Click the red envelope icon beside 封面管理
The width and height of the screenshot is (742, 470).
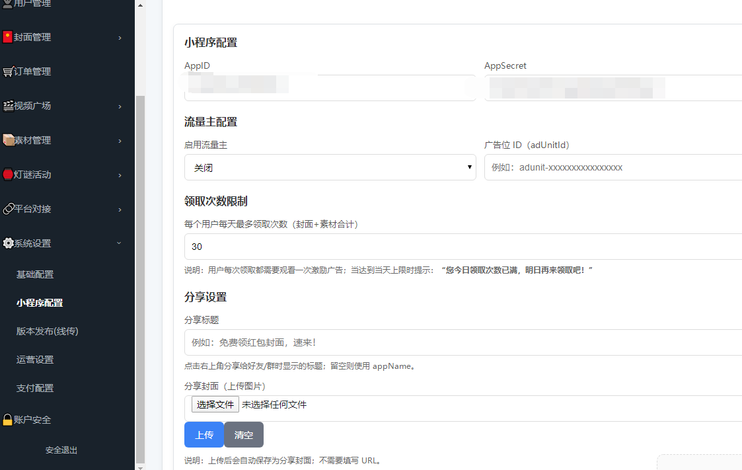(x=8, y=37)
